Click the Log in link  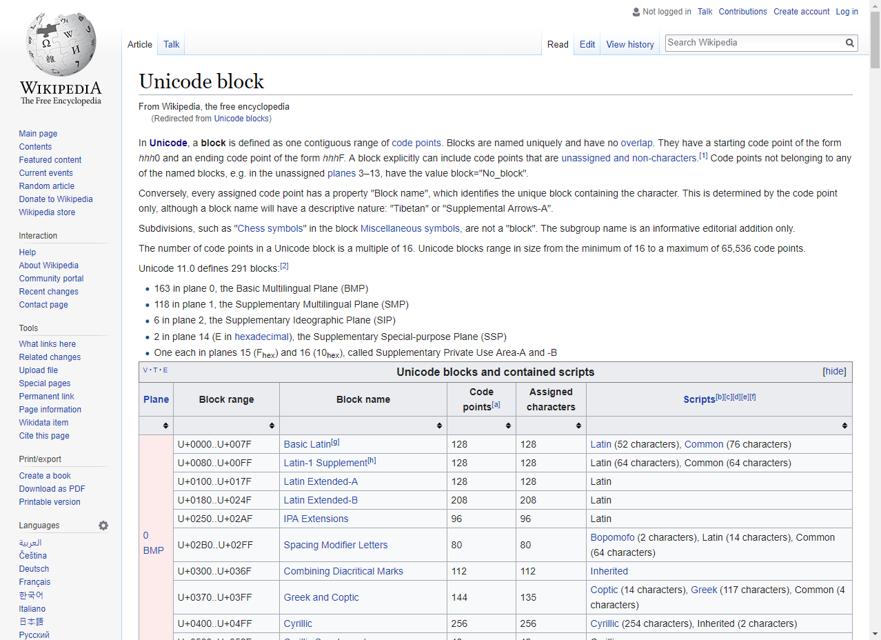[847, 12]
